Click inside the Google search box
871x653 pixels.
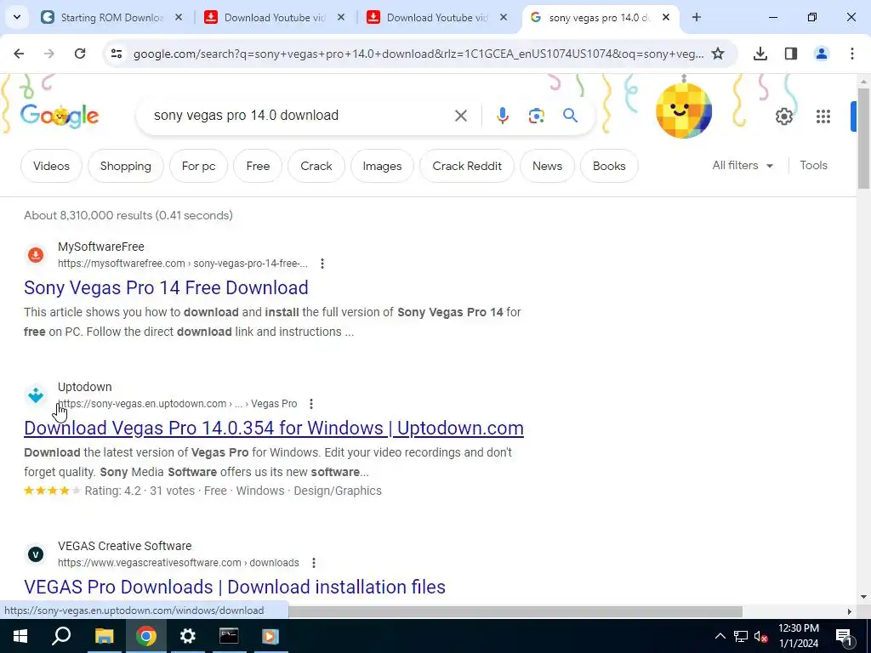coord(300,116)
